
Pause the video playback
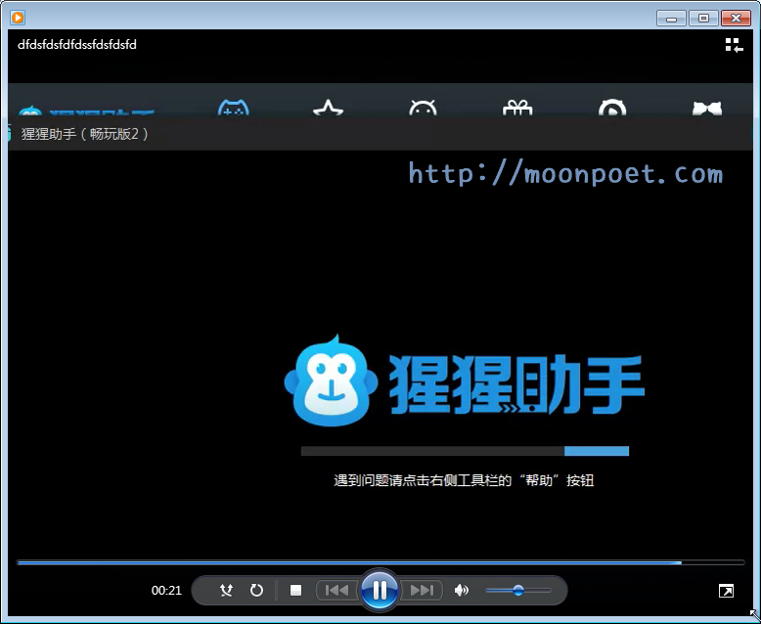pyautogui.click(x=380, y=590)
